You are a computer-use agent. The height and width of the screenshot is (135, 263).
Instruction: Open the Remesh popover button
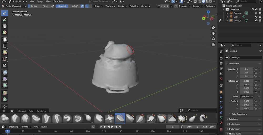pyautogui.click(x=197, y=6)
